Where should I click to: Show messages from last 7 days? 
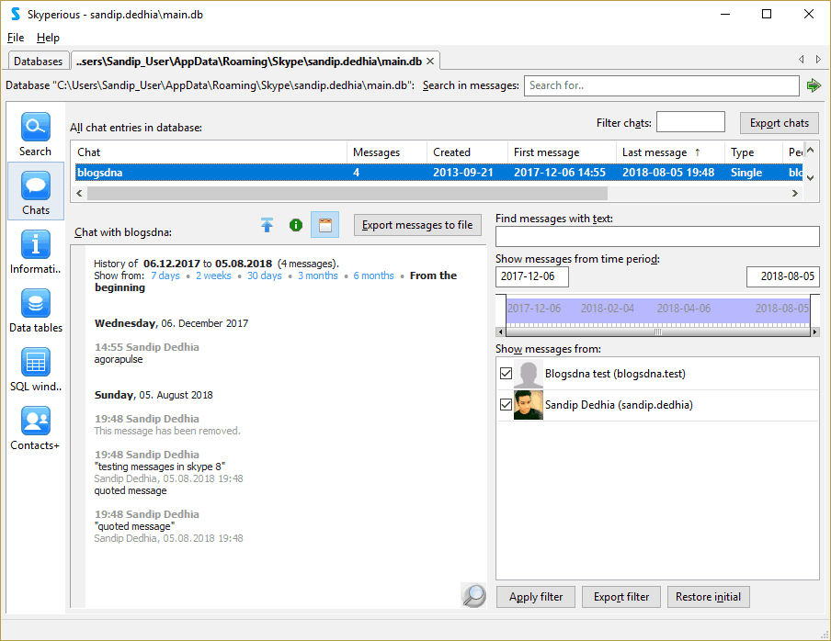point(165,276)
